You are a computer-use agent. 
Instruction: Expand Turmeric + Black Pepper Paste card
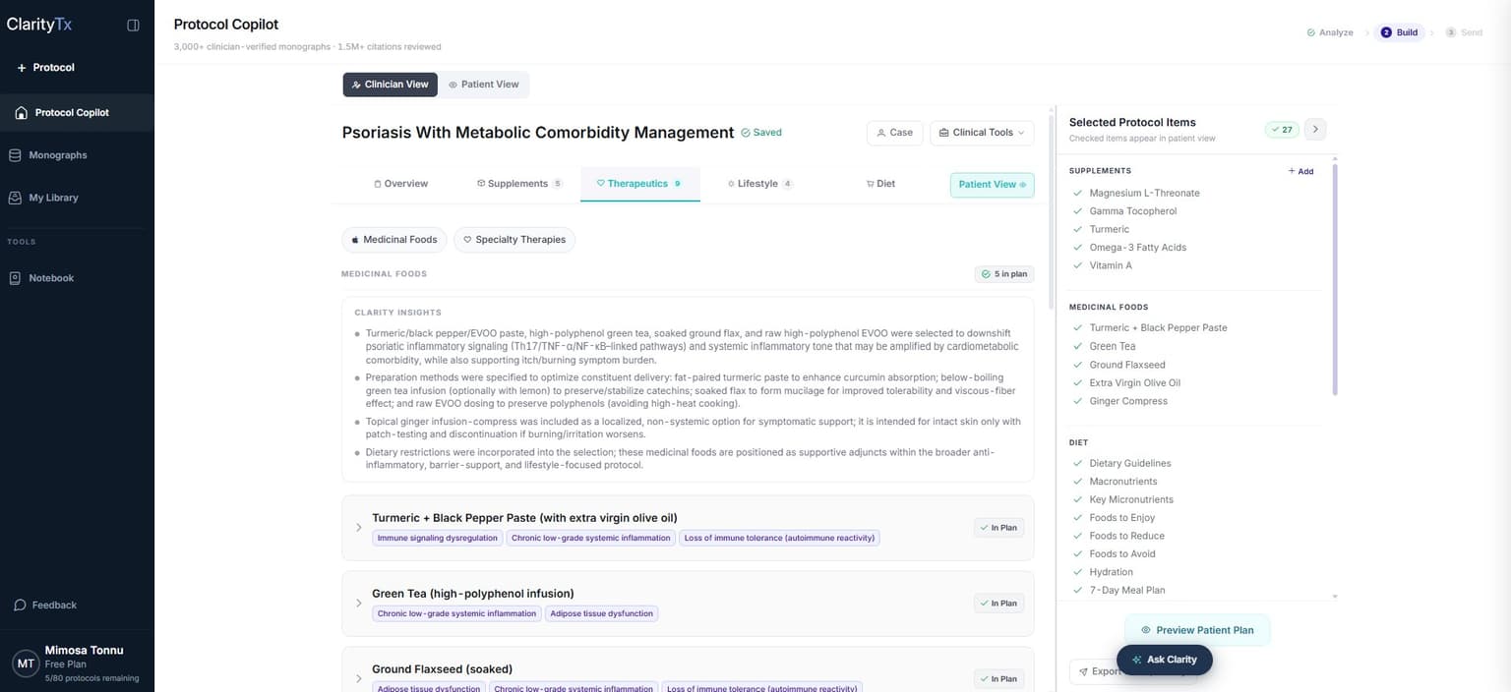[359, 528]
